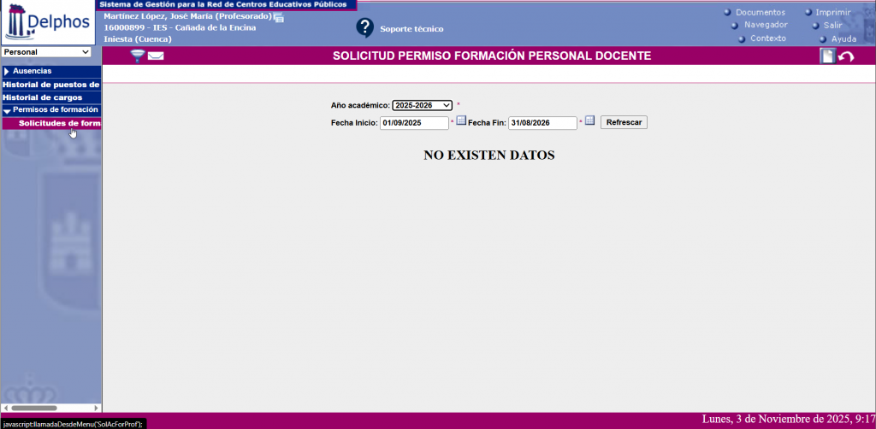Open Historial de cargos menu item
Screen dimensions: 876x429
(x=43, y=97)
